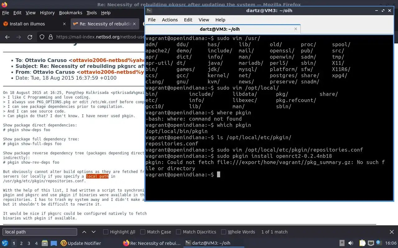Open the To field email address link
The image size is (398, 248).
[x=109, y=60]
